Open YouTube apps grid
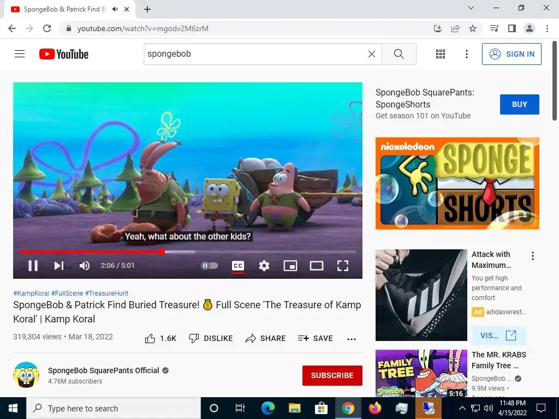 click(441, 54)
